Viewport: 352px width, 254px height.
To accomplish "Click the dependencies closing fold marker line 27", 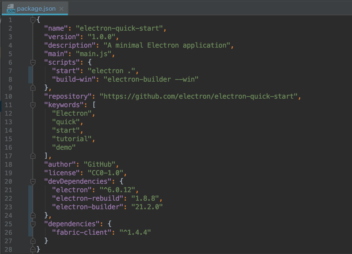I will (33, 241).
